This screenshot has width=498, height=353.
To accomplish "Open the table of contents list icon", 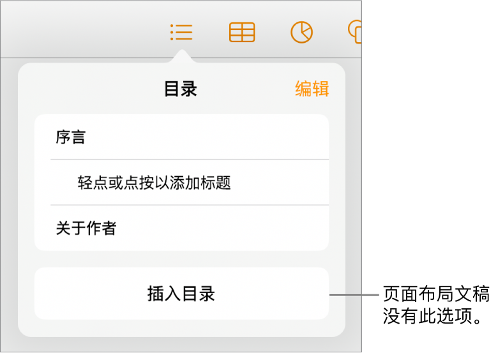I will [181, 33].
